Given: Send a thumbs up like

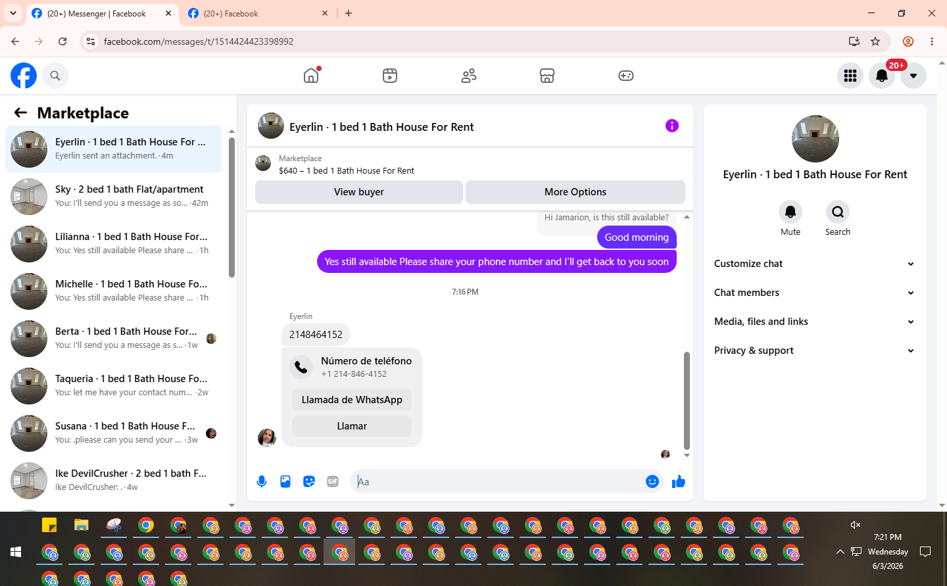Looking at the screenshot, I should 679,481.
